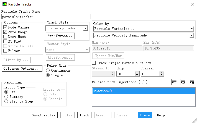This screenshot has width=197, height=123.
Task: Enable the Draw Mesh option
Action: [x=5, y=37]
